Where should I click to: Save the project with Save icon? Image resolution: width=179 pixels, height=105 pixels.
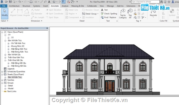[x=10, y=2]
